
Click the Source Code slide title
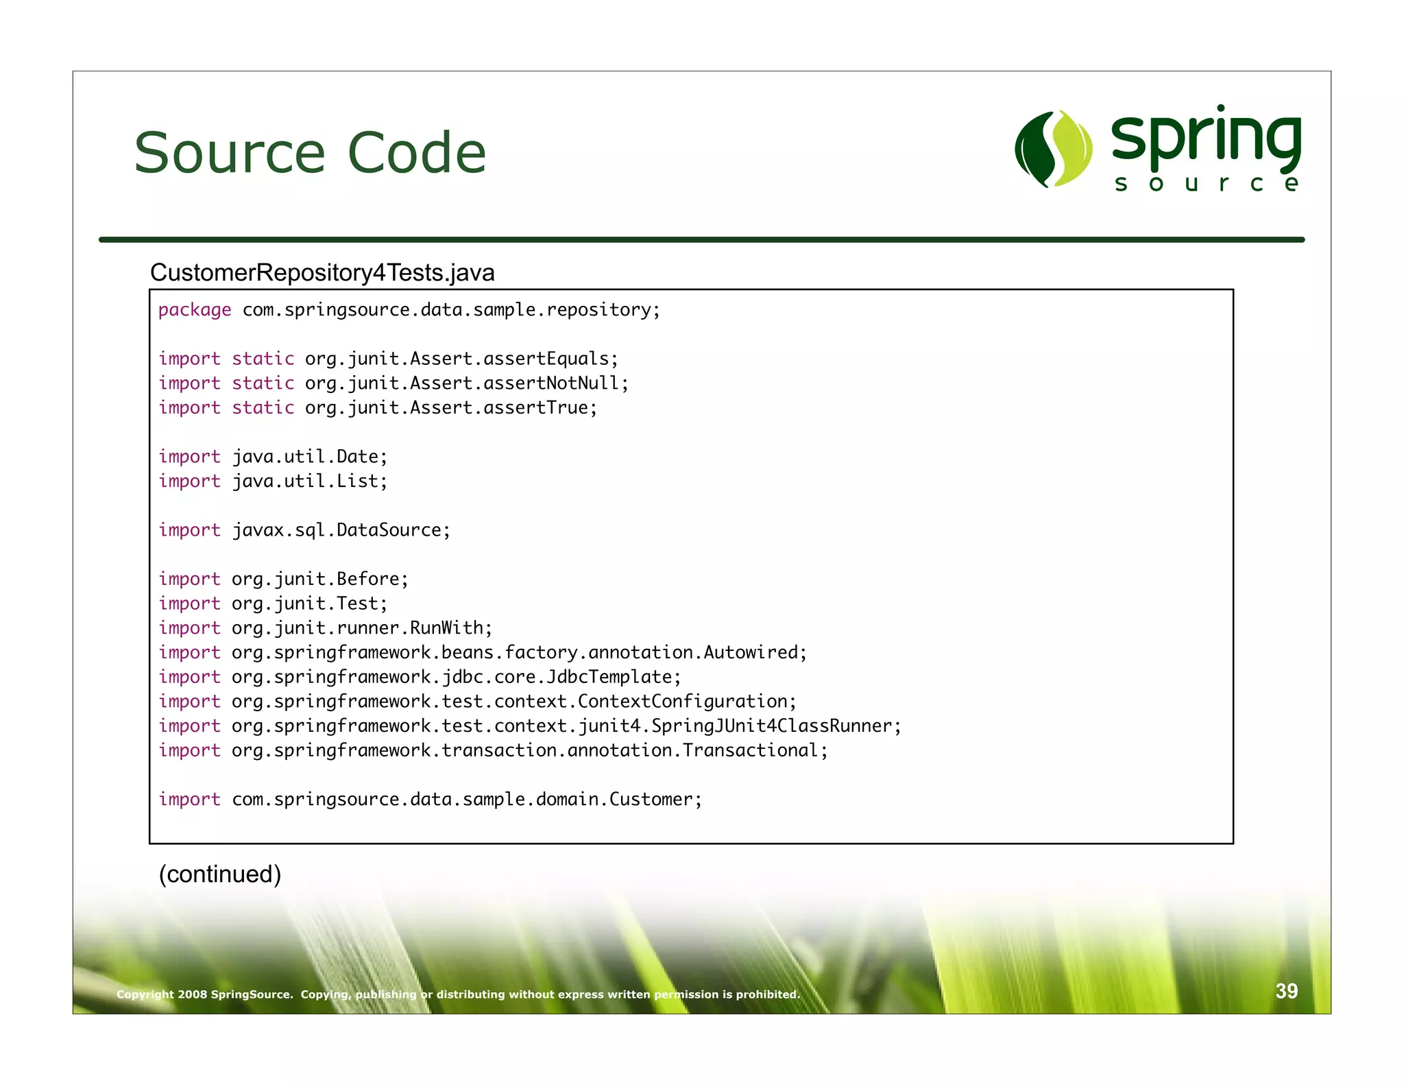pyautogui.click(x=310, y=152)
